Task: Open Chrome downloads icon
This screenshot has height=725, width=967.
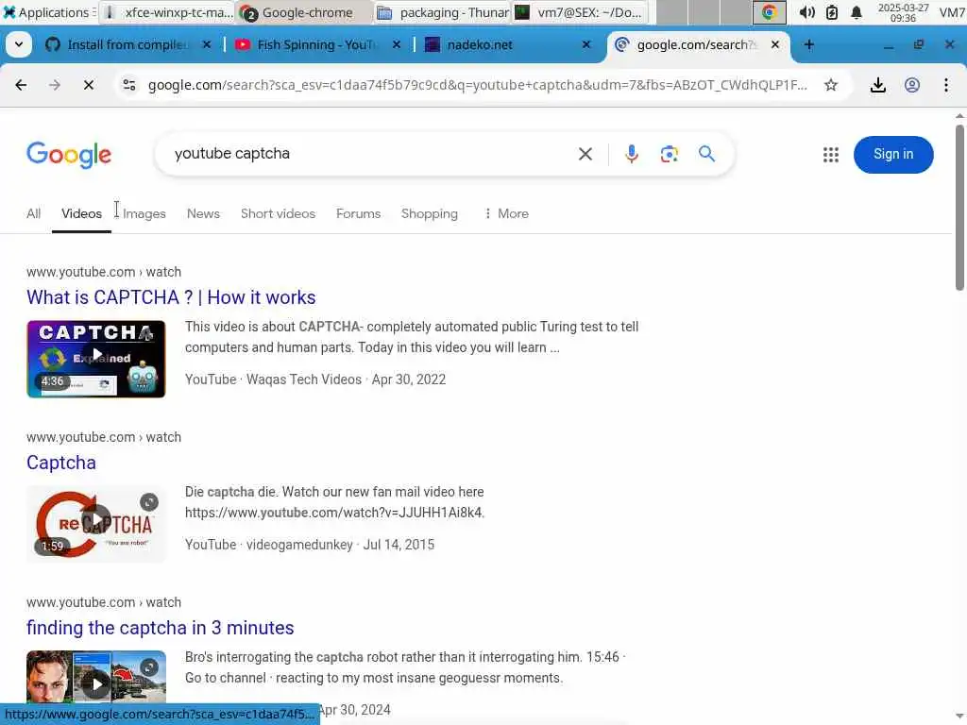Action: point(877,85)
